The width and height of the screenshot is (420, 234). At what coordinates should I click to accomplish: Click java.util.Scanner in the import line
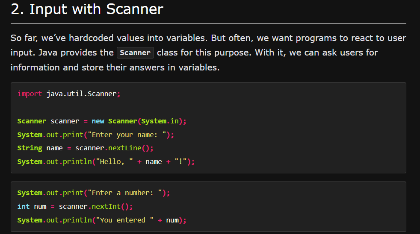point(81,94)
